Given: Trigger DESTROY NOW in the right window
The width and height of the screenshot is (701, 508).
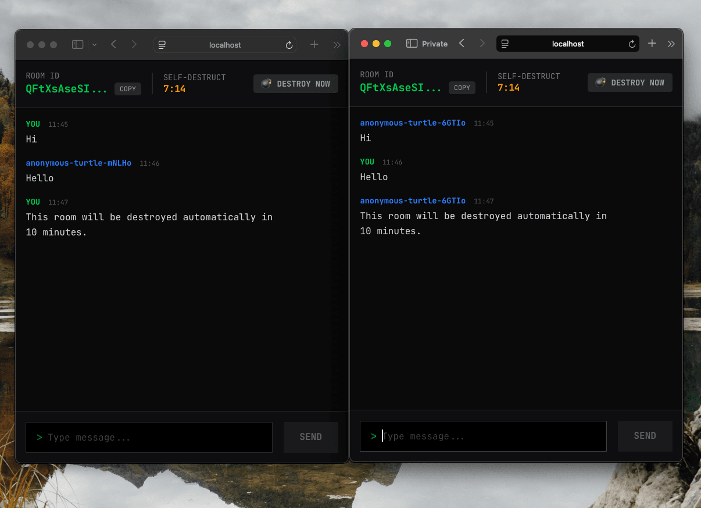Looking at the screenshot, I should (630, 83).
